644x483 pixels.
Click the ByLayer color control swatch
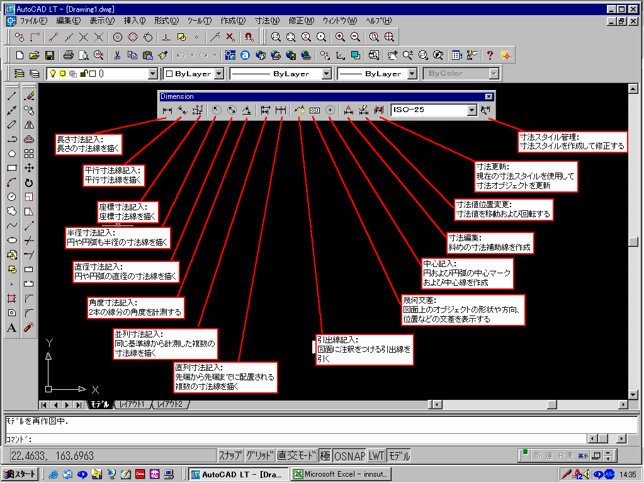pos(169,74)
